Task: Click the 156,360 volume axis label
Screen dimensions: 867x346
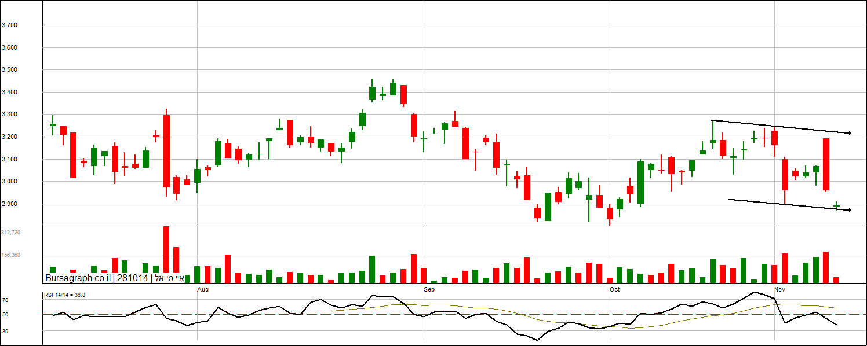Action: tap(11, 255)
